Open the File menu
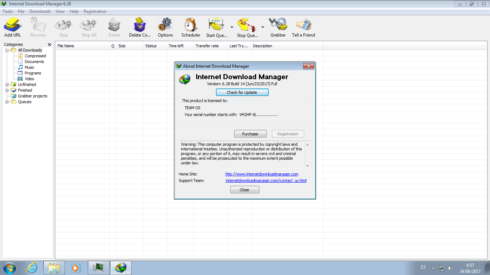The width and height of the screenshot is (490, 275). pyautogui.click(x=21, y=11)
